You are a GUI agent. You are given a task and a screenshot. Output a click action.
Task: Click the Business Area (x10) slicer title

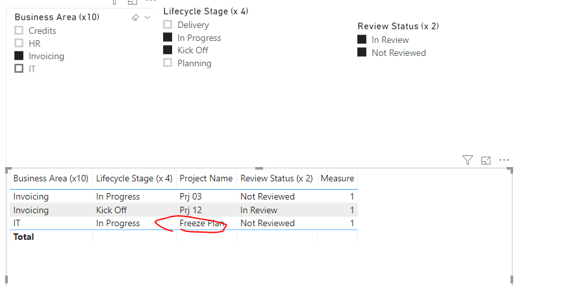tap(57, 17)
